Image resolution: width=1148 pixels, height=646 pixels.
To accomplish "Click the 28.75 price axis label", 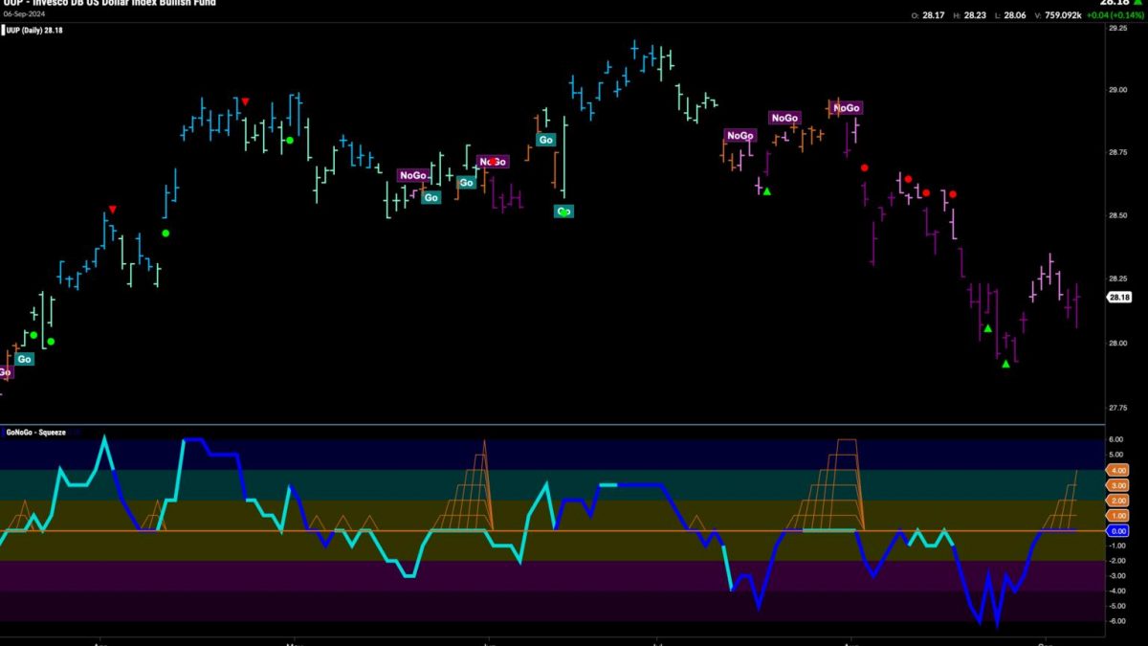I will pyautogui.click(x=1117, y=153).
